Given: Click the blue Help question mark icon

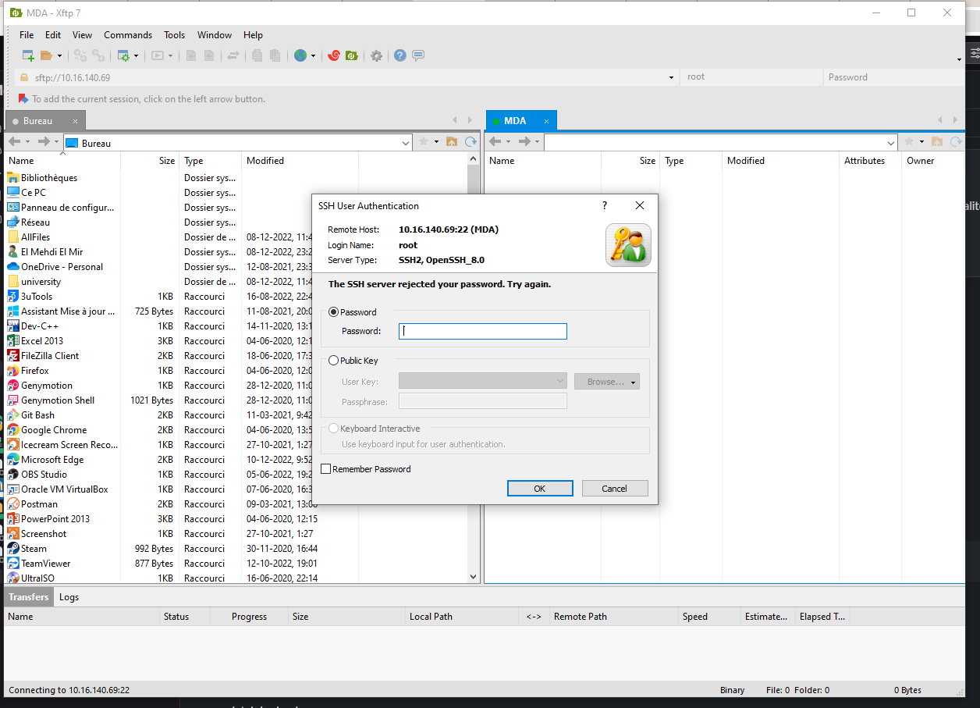Looking at the screenshot, I should point(400,55).
